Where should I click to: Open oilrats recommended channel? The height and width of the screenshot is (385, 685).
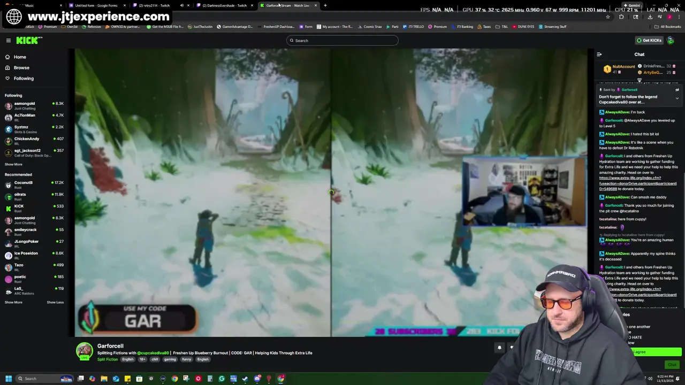point(33,197)
